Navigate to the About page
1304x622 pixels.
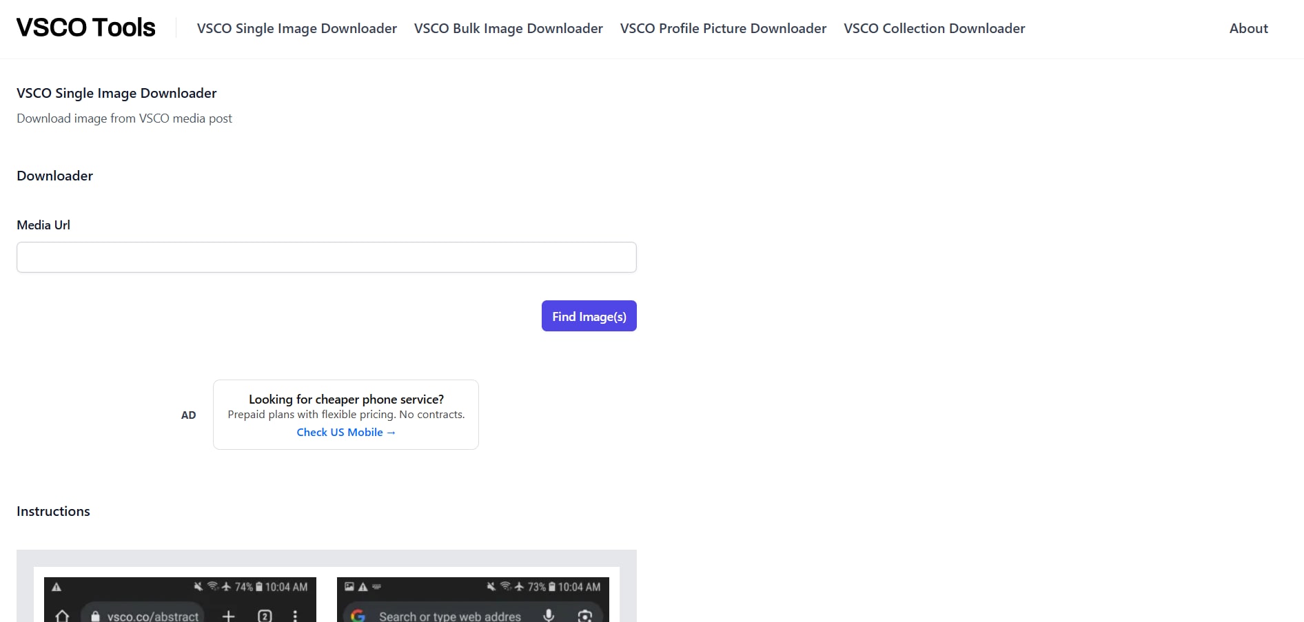tap(1248, 28)
